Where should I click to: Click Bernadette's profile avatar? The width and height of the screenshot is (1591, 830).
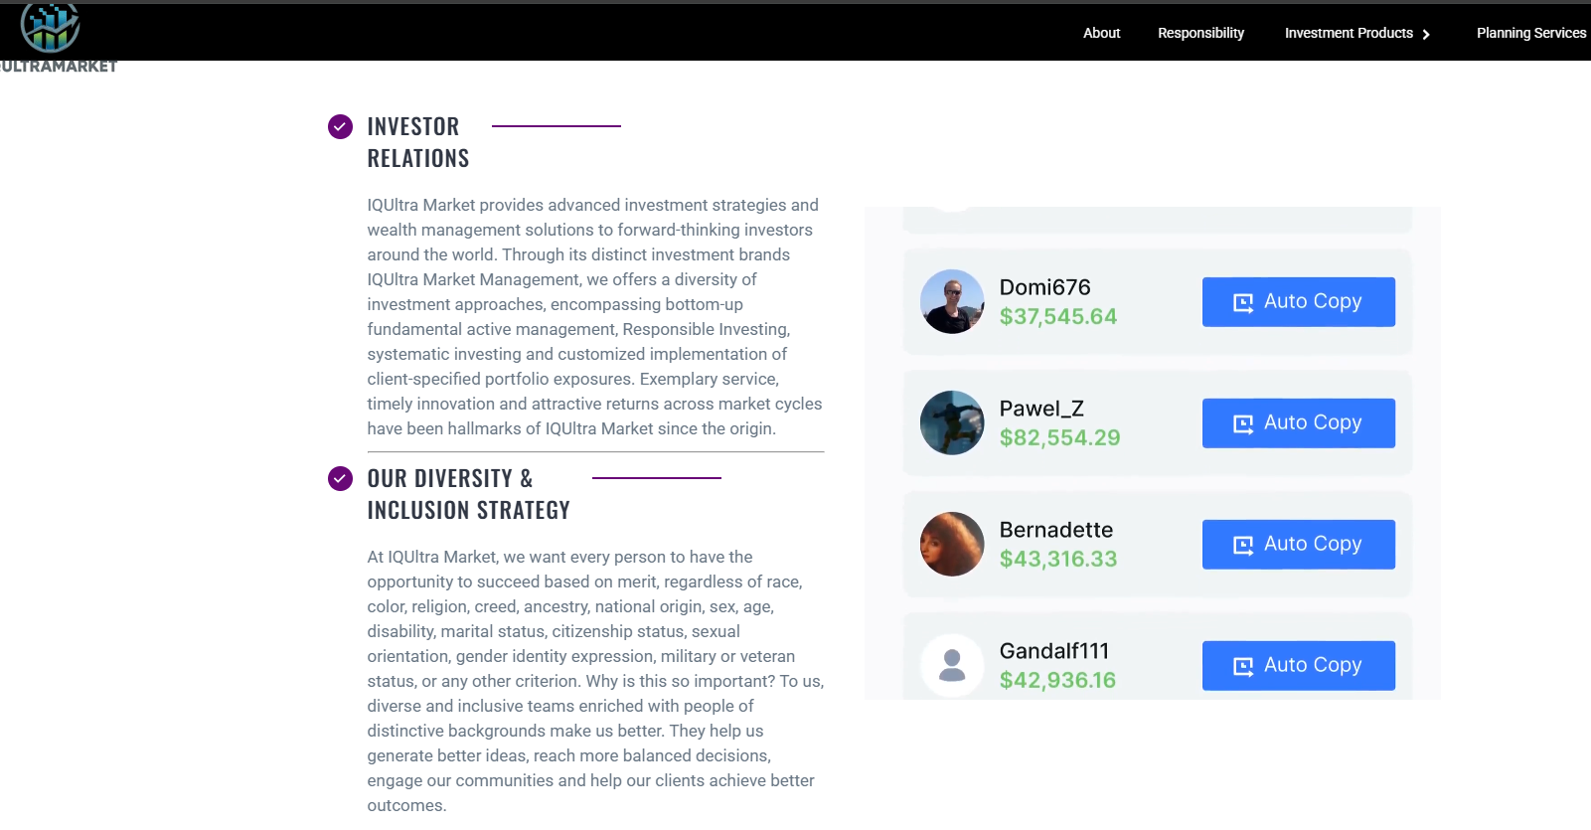pyautogui.click(x=951, y=544)
